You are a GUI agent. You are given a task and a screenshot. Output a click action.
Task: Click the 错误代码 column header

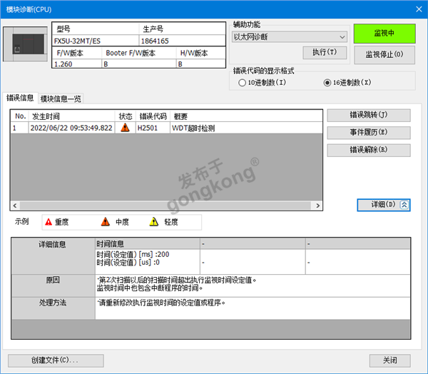[153, 116]
